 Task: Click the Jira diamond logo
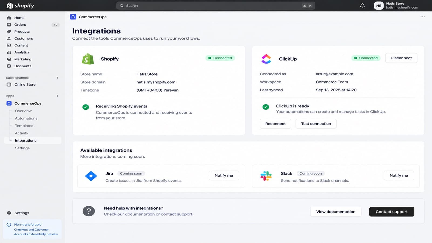click(91, 176)
